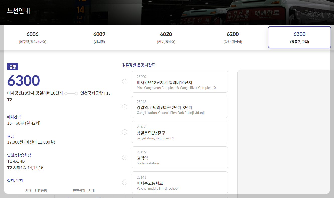This screenshot has width=334, height=198.
Task: Click the 17,000원 fare text
Action: coord(31,142)
